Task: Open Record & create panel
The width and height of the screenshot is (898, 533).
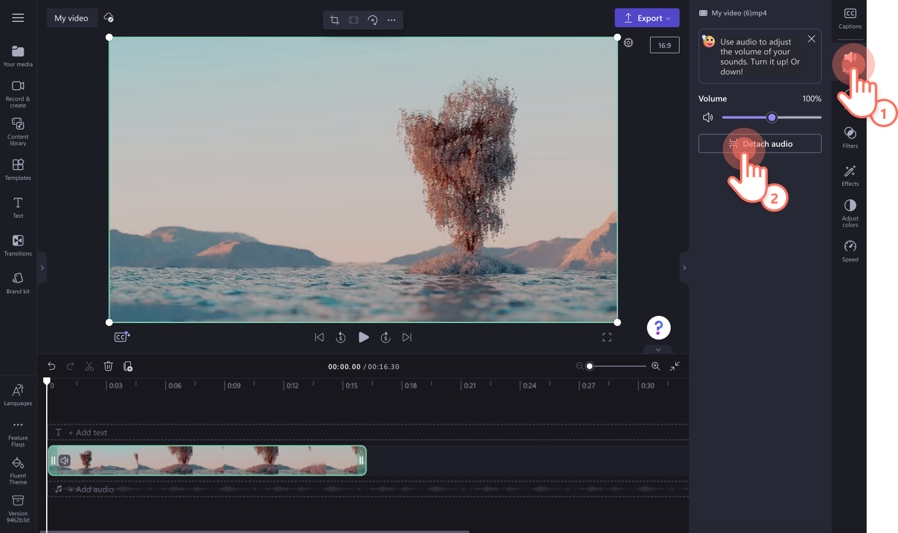Action: (x=18, y=94)
